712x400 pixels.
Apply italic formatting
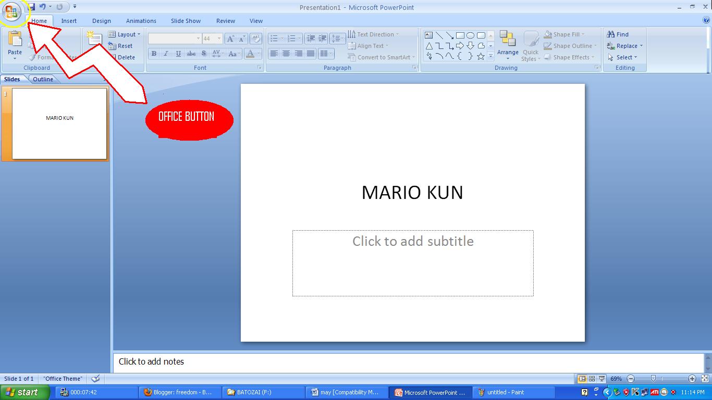166,53
